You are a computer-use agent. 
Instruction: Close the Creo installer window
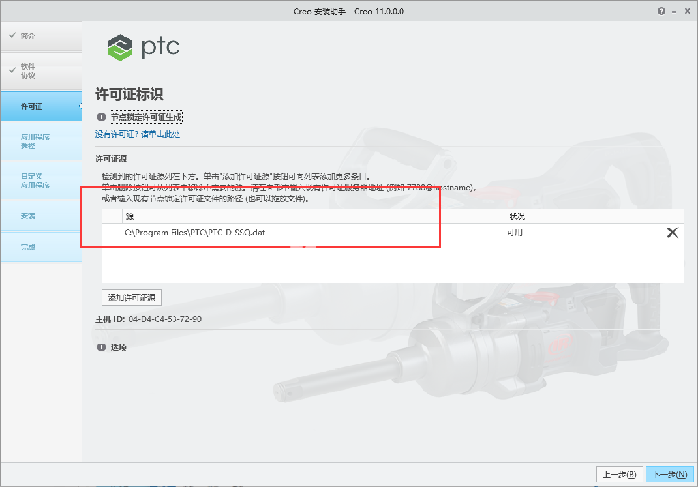(x=688, y=12)
